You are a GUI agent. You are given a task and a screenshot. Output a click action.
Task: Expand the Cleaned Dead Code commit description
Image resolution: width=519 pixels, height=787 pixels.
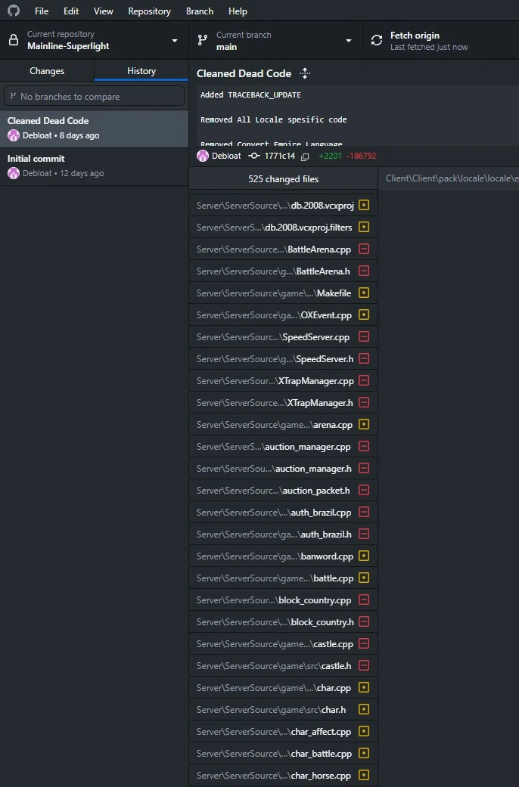click(x=305, y=73)
